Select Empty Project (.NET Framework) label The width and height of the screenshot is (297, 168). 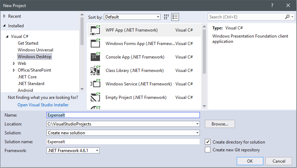click(x=136, y=97)
